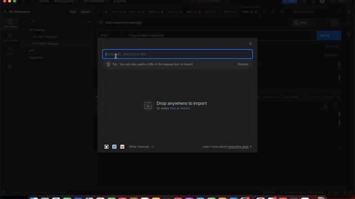Click the drop-to-import box icon

pos(148,106)
